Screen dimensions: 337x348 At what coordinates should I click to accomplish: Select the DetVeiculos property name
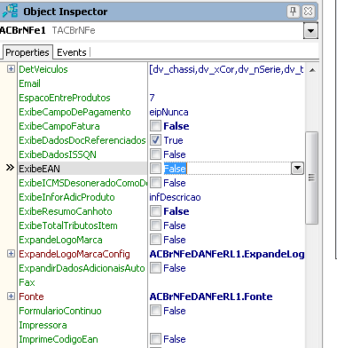[43, 69]
